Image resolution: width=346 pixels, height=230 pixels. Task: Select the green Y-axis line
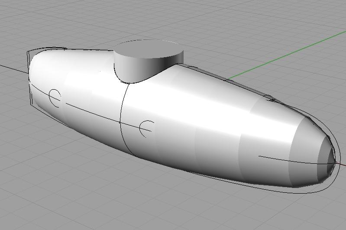(287, 55)
